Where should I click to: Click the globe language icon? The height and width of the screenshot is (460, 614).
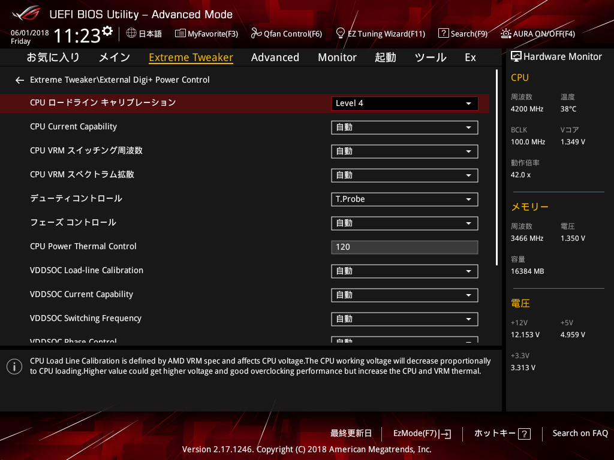131,34
